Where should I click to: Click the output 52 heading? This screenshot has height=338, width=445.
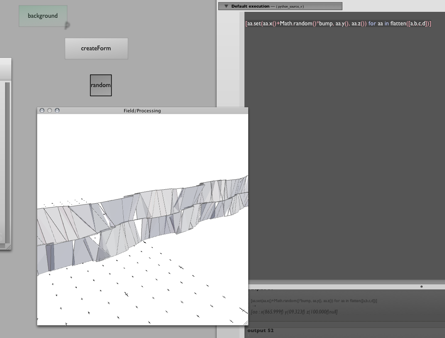(260, 330)
